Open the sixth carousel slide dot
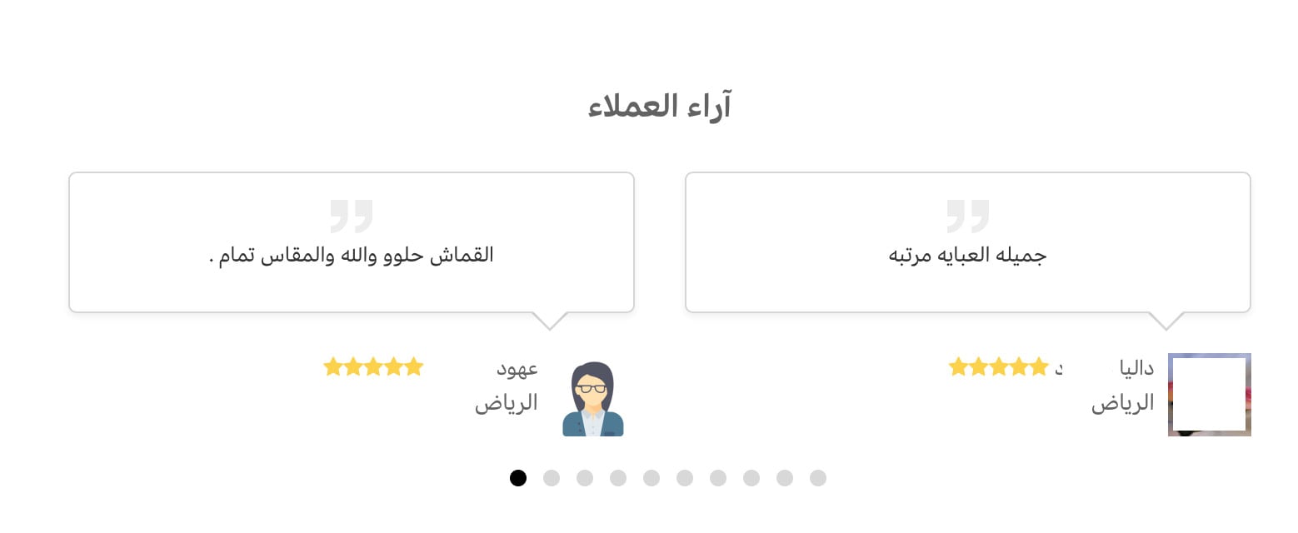Screen dimensions: 1298x533 pyautogui.click(x=685, y=478)
